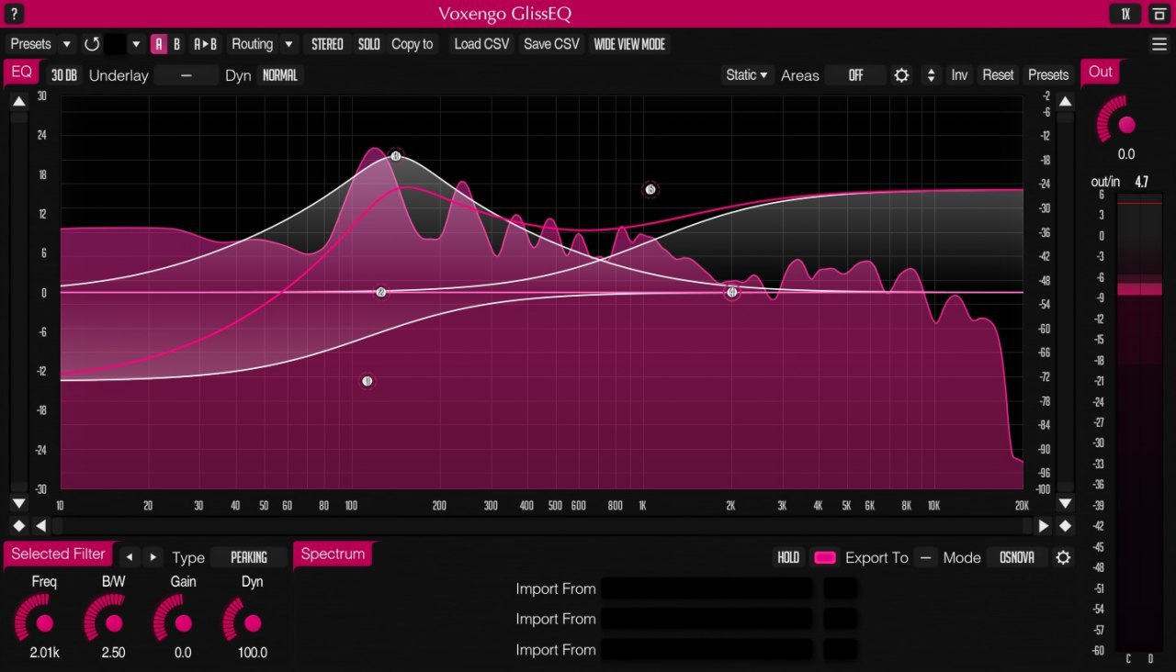Change the Dyn NORMAL mode selector
This screenshot has height=672, width=1176.
point(279,75)
